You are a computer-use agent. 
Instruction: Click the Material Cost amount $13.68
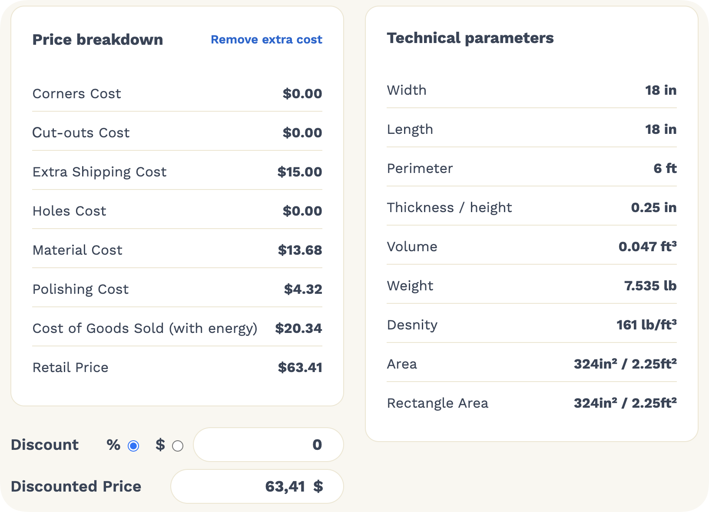[x=300, y=250]
